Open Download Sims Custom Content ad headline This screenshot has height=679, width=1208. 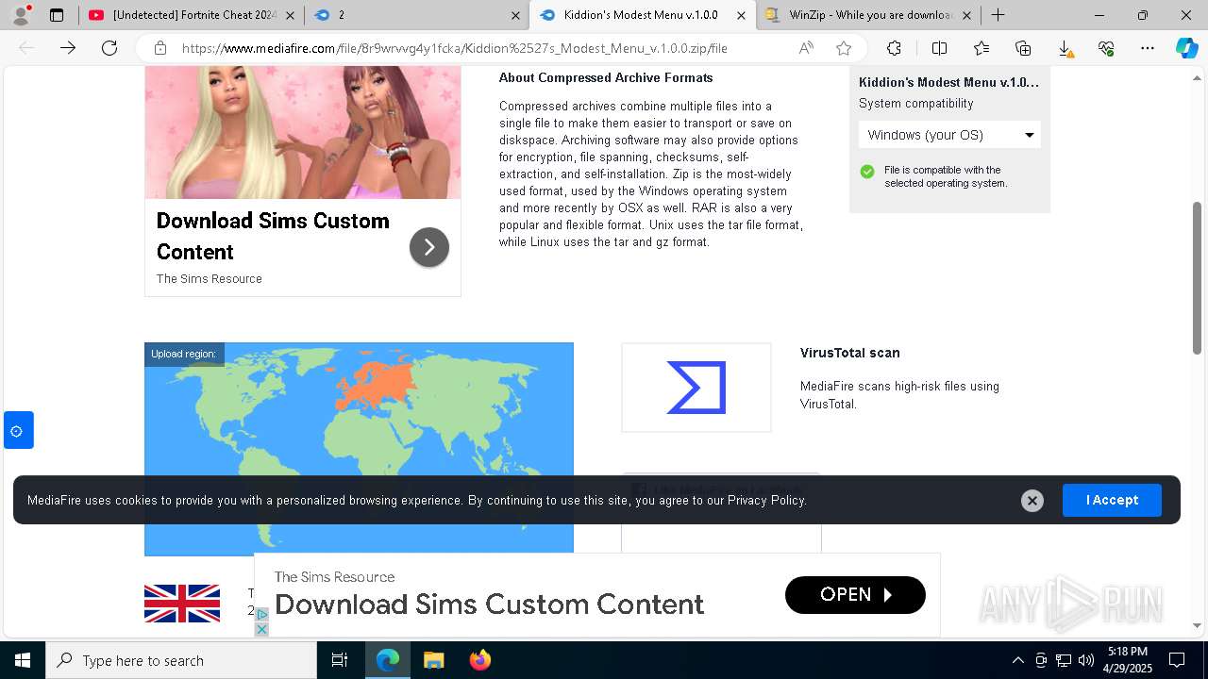273,236
